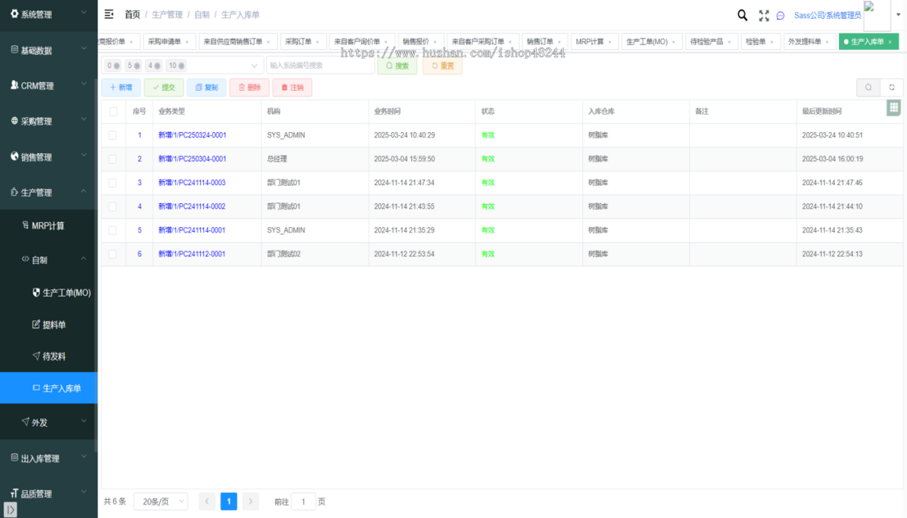
Task: Click the CRM管理 user icon
Action: click(x=14, y=85)
